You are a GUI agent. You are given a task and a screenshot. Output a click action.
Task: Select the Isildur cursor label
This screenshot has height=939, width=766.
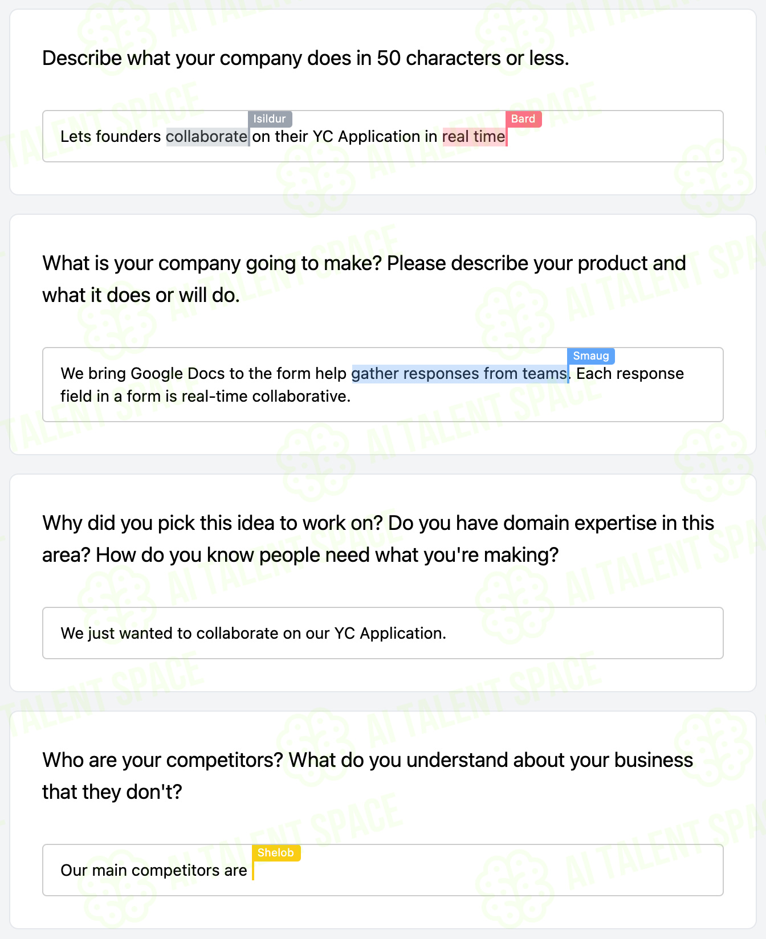coord(270,119)
